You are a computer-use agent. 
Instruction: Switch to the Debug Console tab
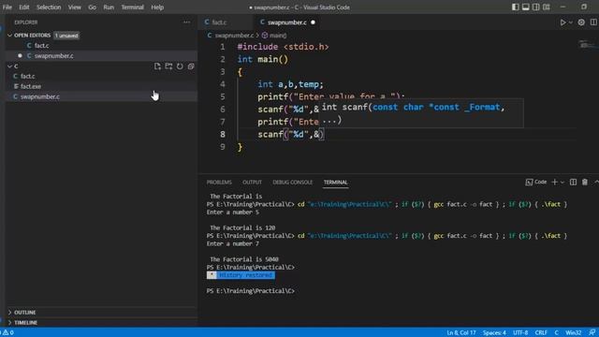point(293,183)
